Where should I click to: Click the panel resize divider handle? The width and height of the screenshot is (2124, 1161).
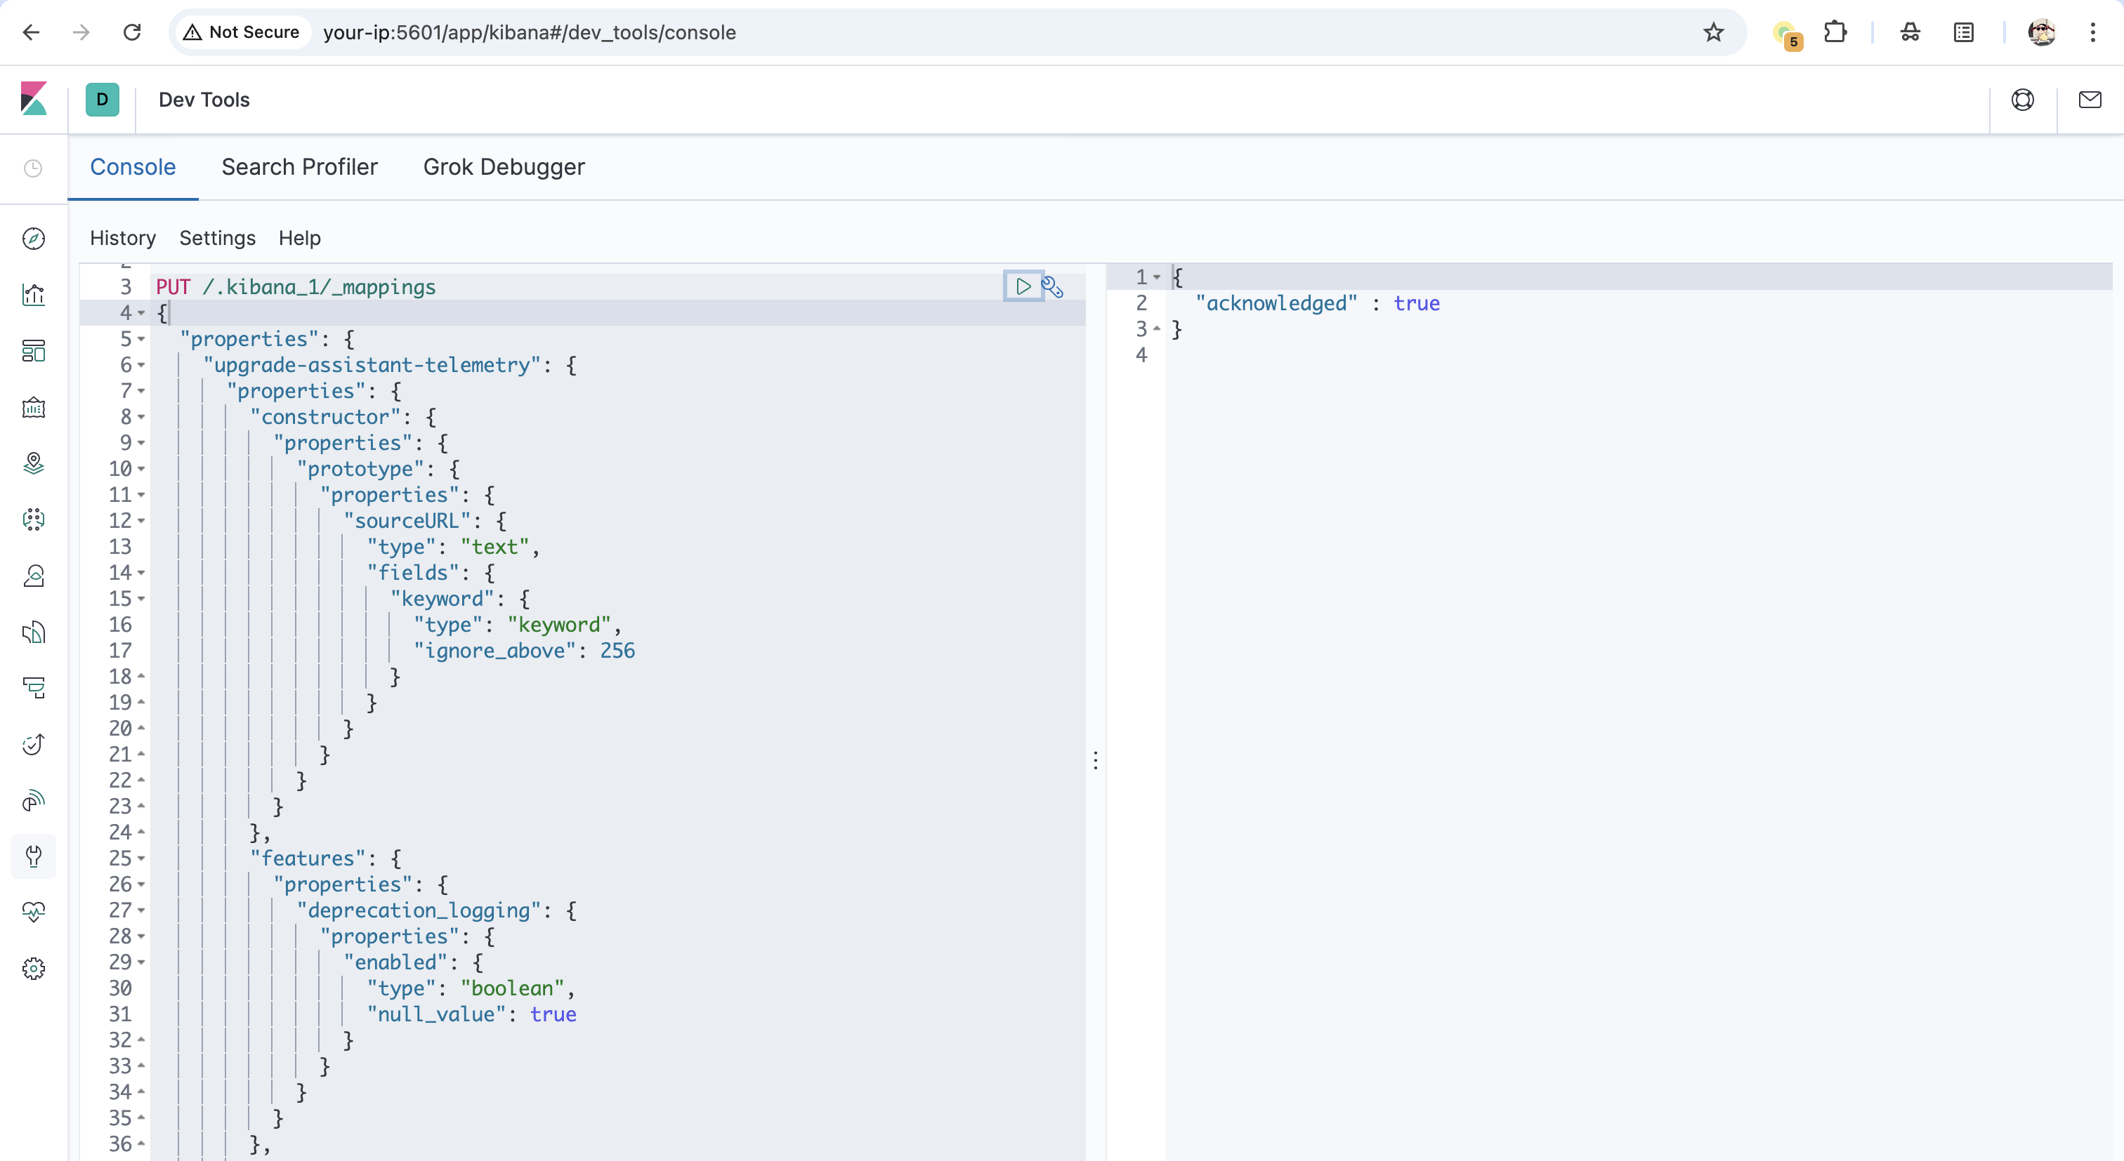point(1095,759)
